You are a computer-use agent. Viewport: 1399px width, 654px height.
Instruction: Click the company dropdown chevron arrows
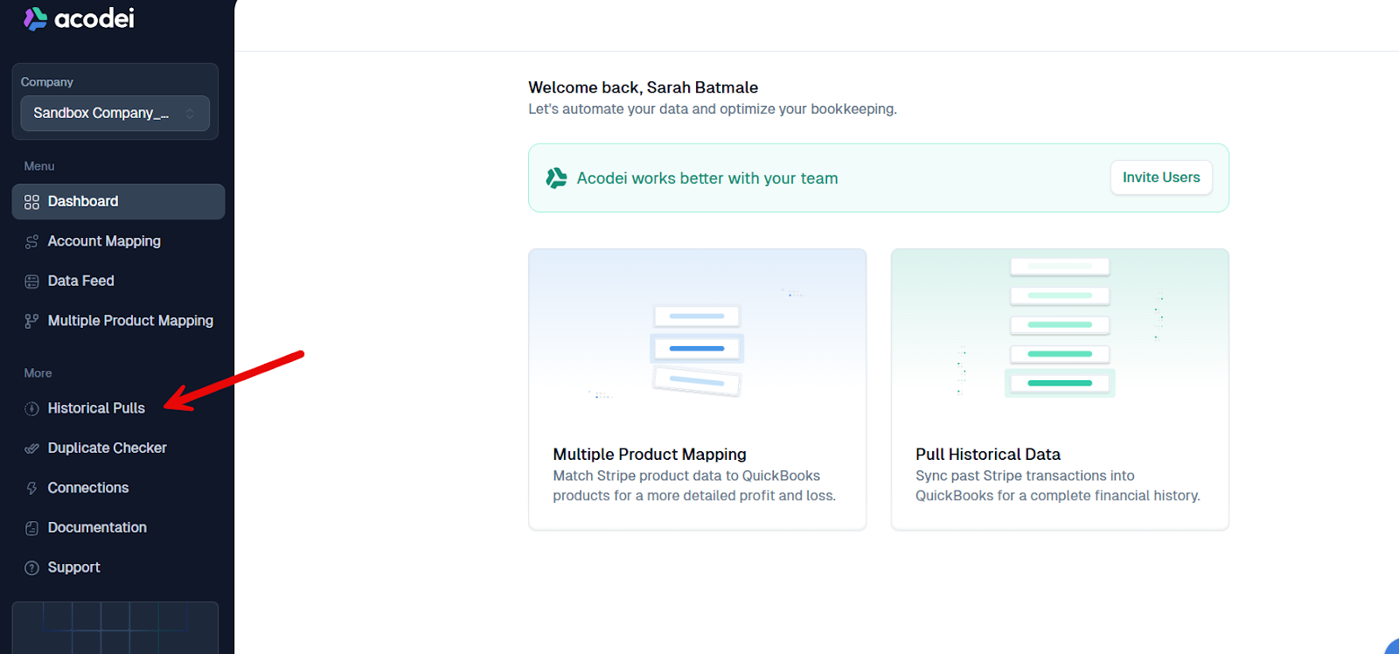[x=190, y=114]
